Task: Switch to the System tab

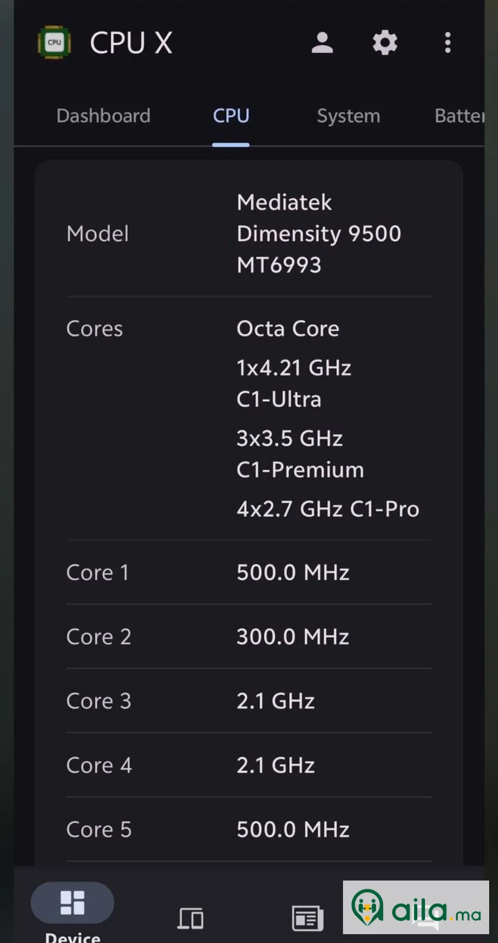Action: [348, 116]
